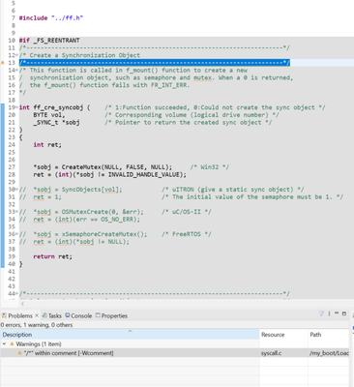
Task: Maximize the Problems panel
Action: pos(344,313)
